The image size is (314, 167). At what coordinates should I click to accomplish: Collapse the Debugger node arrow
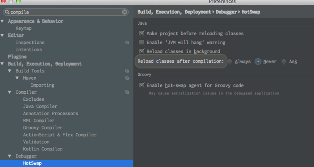tap(9, 156)
